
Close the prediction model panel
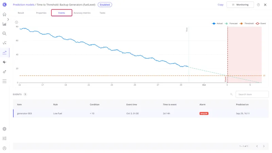click(265, 5)
